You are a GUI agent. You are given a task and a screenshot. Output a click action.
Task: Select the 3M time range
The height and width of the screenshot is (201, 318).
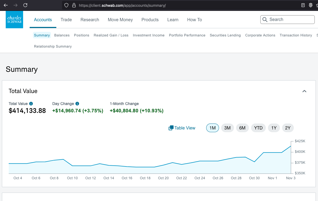click(x=227, y=128)
